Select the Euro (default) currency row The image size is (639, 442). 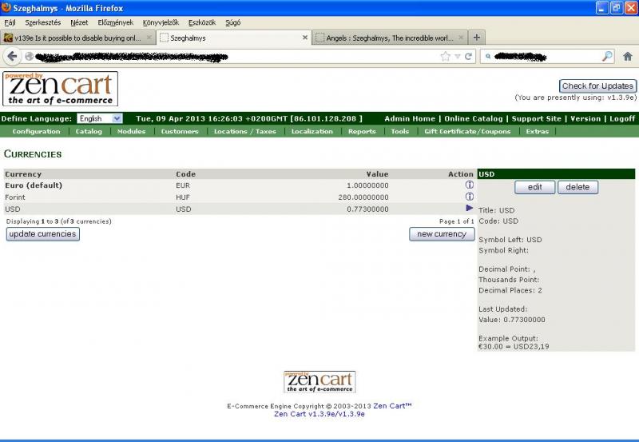coord(240,185)
